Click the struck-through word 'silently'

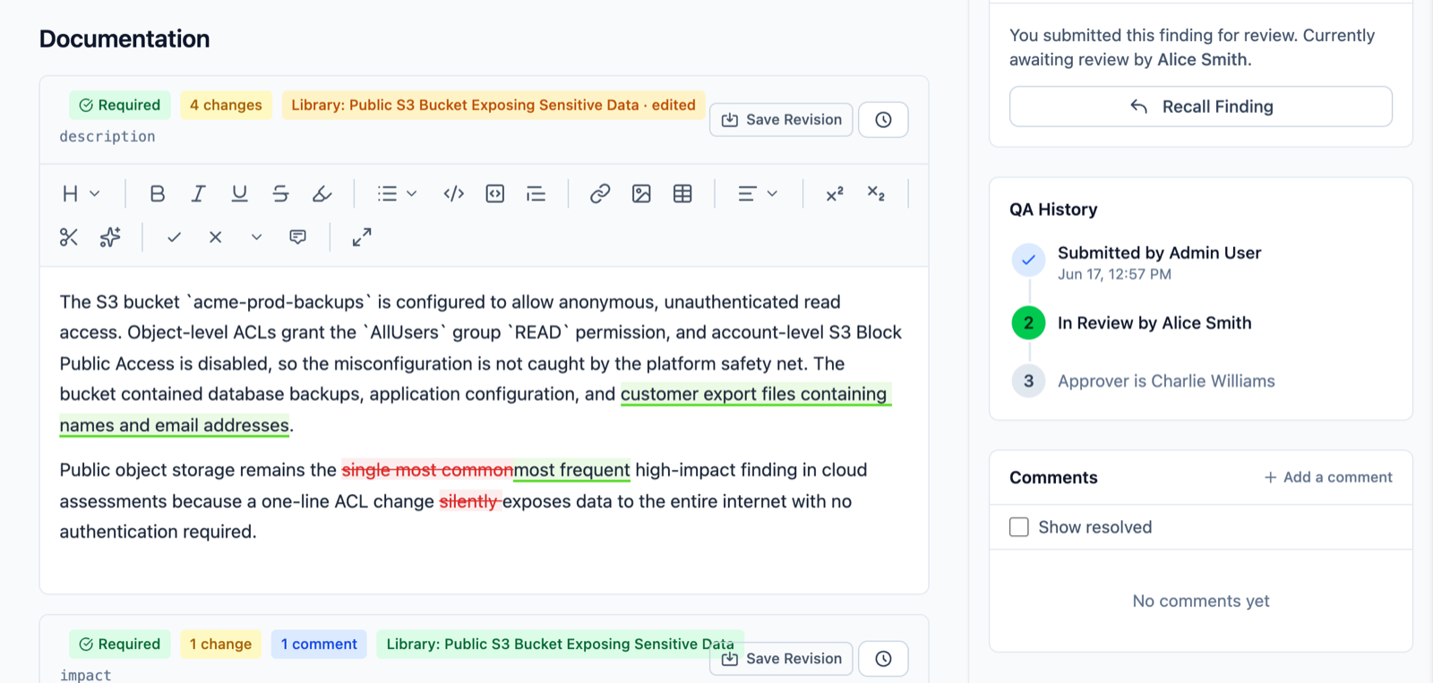pyautogui.click(x=468, y=501)
